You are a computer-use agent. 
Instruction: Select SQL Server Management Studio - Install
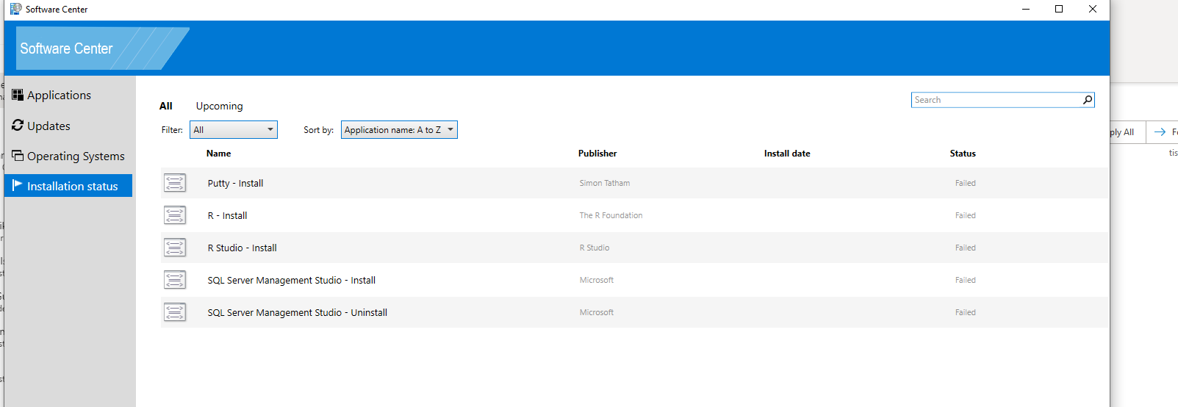point(291,281)
